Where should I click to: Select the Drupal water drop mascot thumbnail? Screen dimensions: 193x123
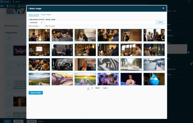point(154,79)
